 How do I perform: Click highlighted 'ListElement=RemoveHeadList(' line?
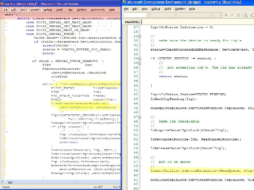pos(79,104)
